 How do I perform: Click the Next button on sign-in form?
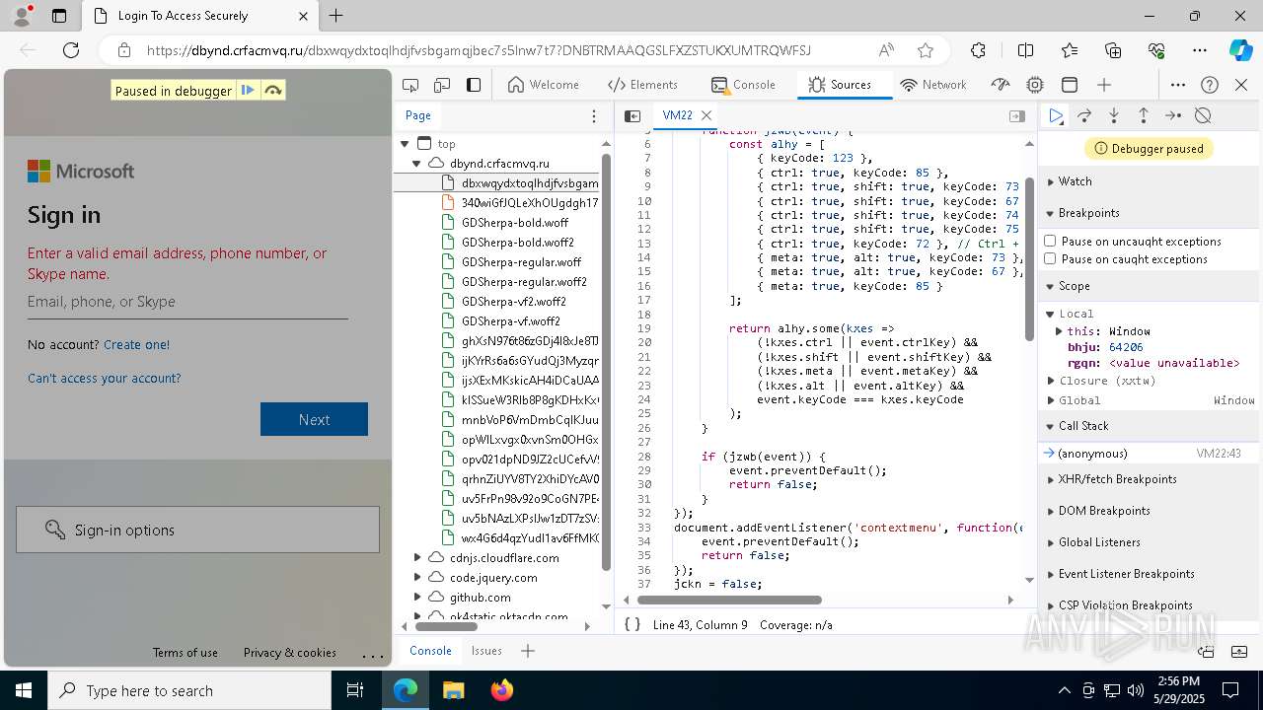click(314, 419)
